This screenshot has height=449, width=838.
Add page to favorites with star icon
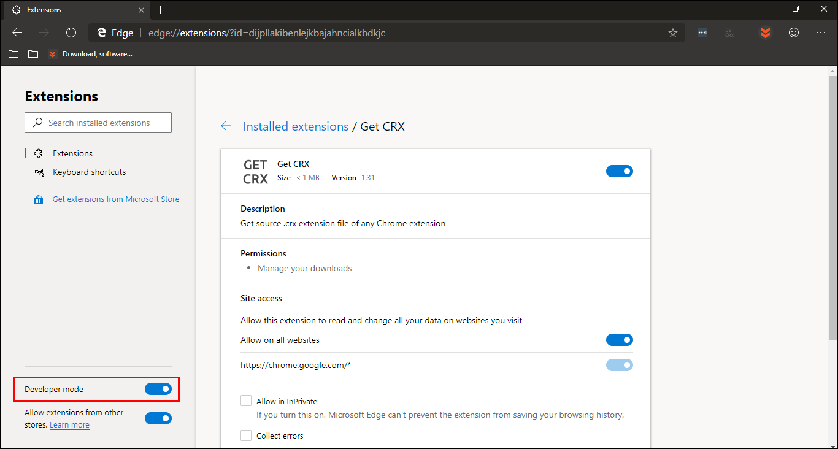[673, 33]
